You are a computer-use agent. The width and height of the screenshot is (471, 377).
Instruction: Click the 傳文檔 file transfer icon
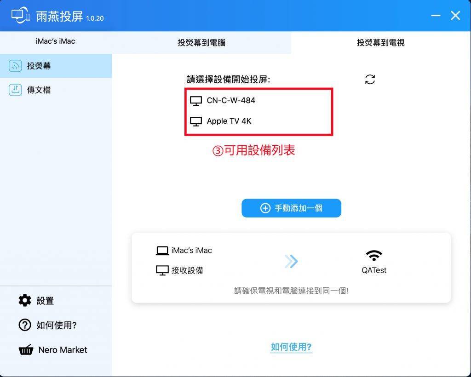15,90
